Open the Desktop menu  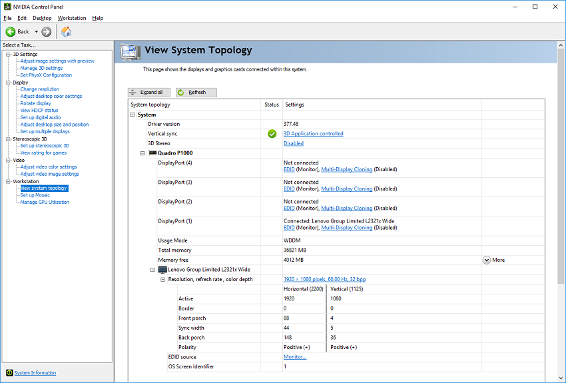42,18
